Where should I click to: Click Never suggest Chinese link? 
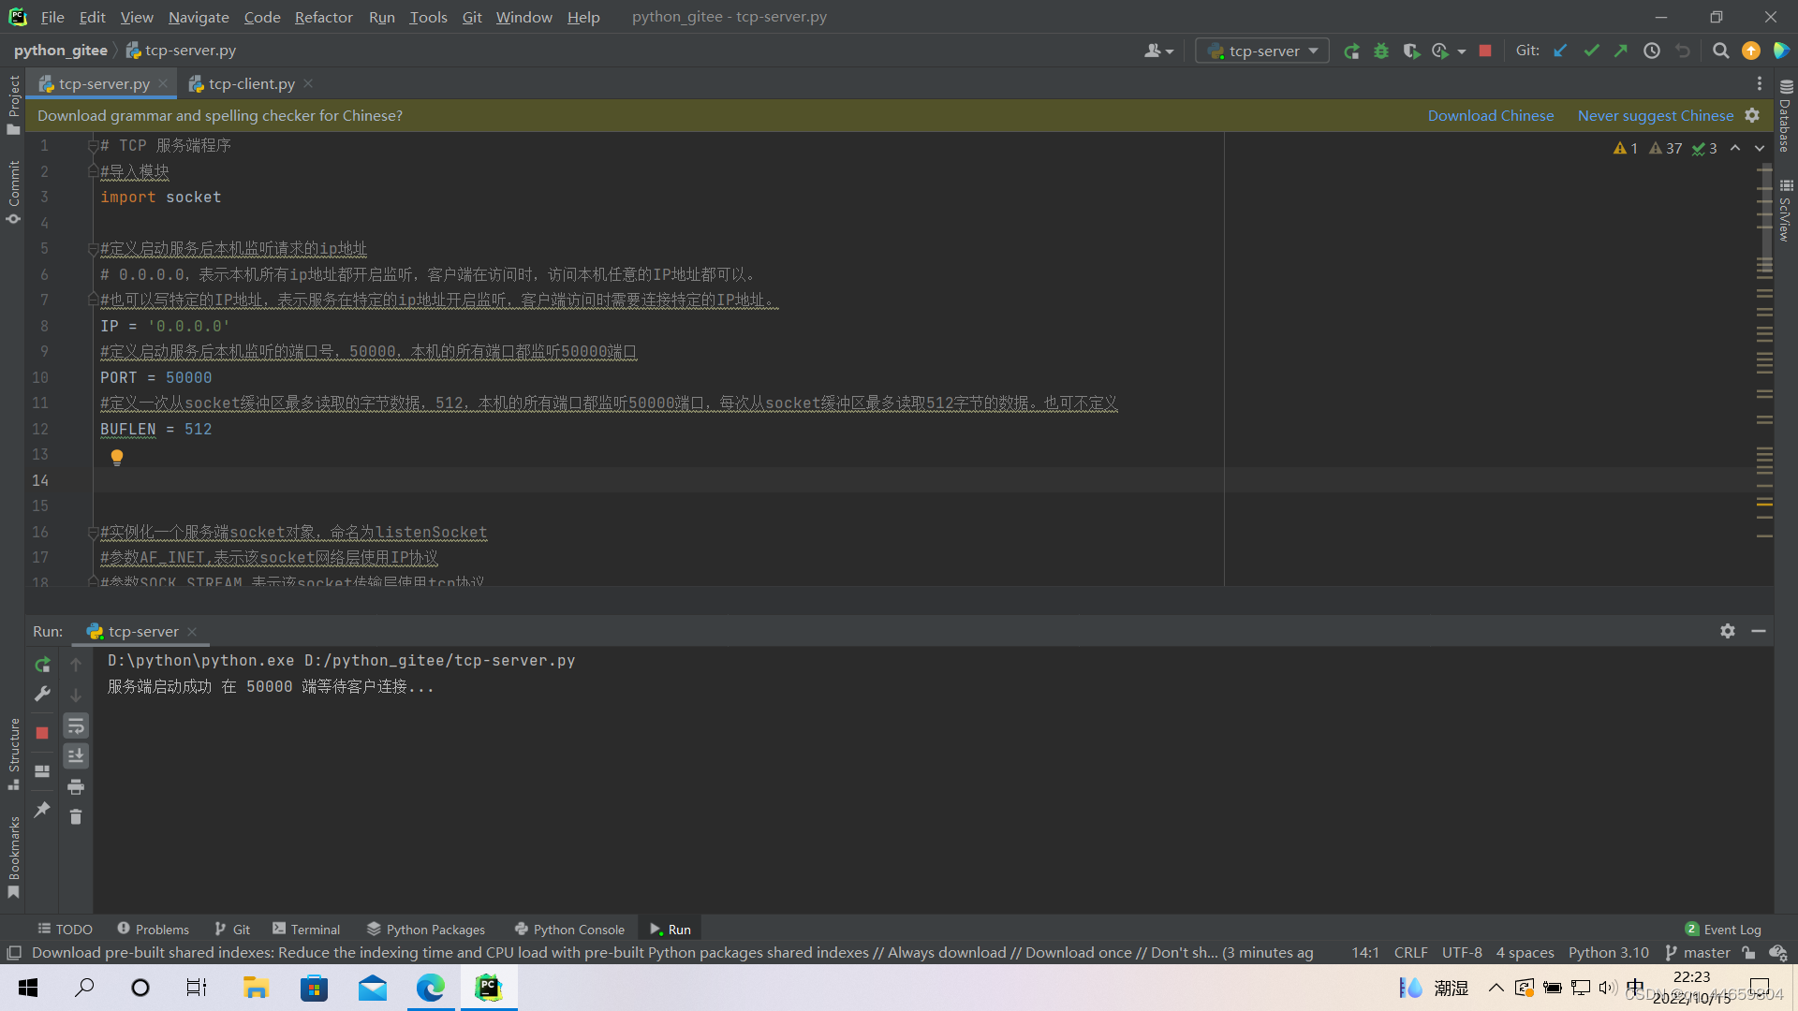[1656, 115]
